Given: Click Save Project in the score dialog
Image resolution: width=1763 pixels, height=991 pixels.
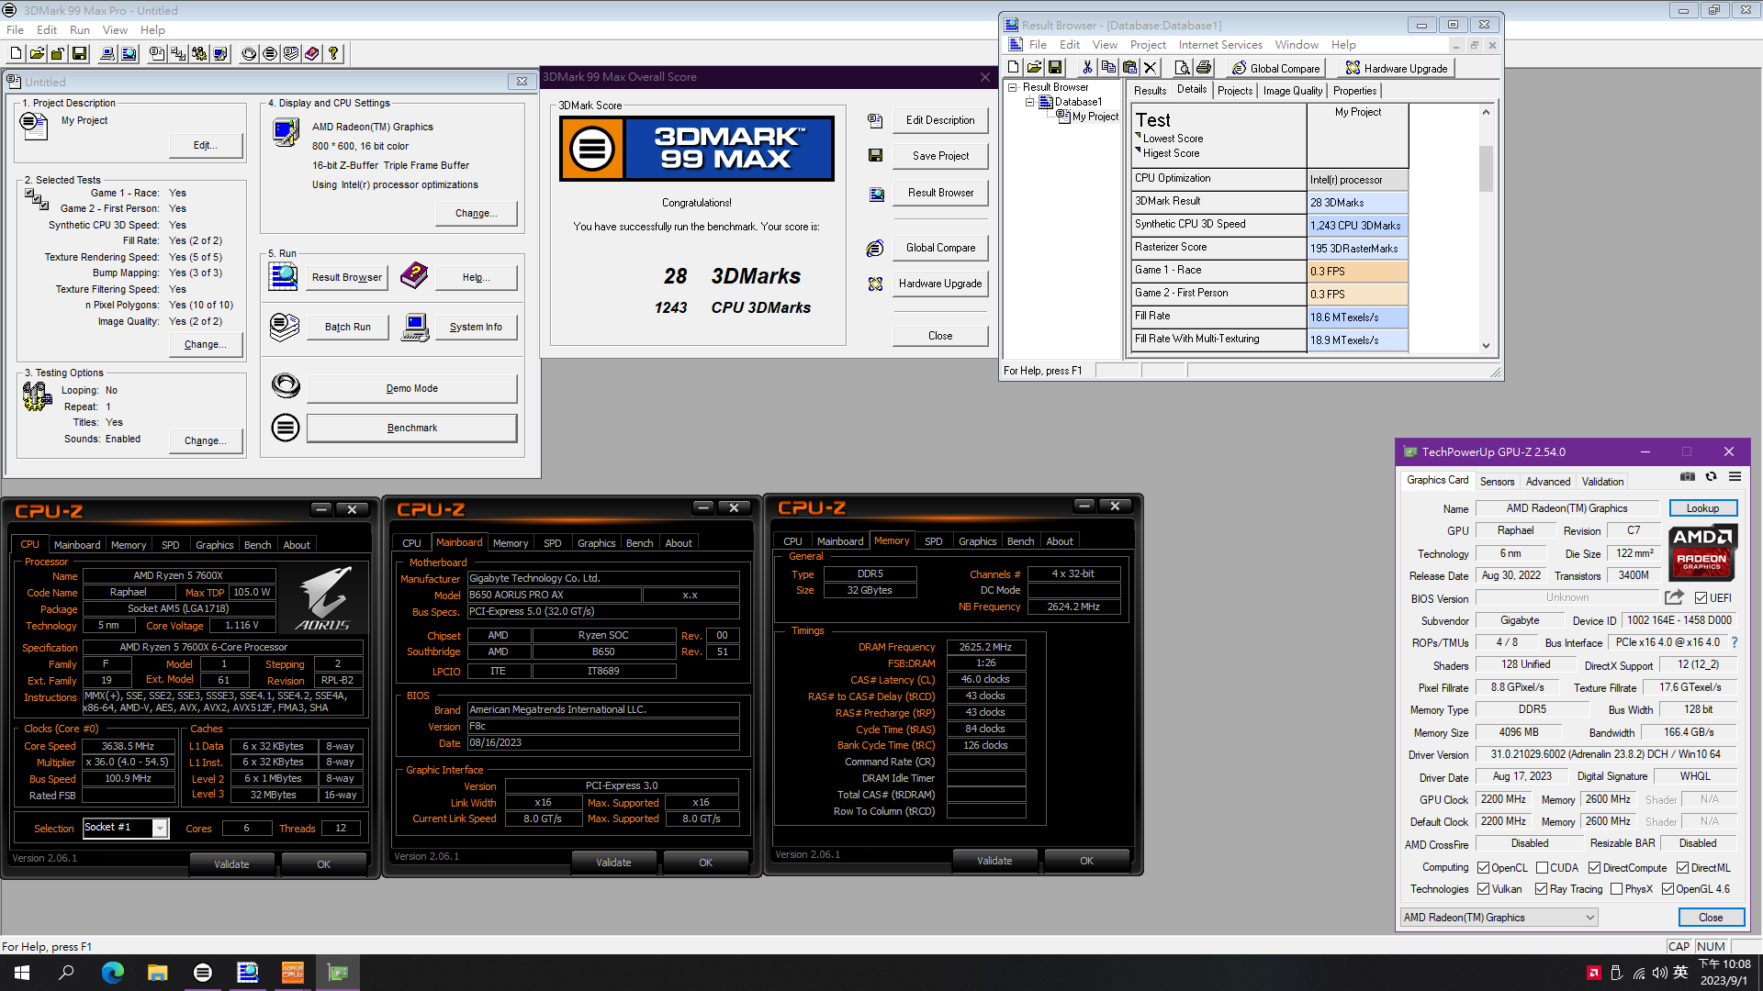Looking at the screenshot, I should pyautogui.click(x=940, y=156).
